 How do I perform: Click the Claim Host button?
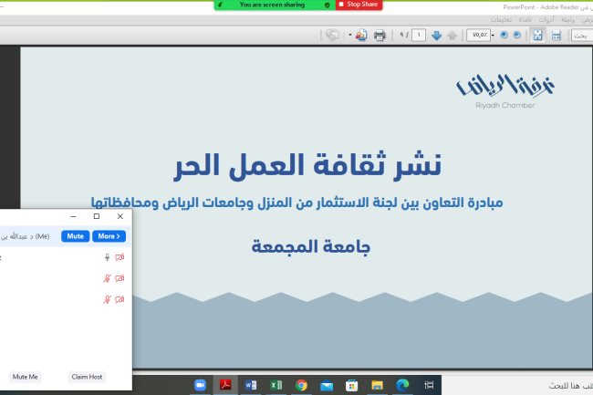87,377
